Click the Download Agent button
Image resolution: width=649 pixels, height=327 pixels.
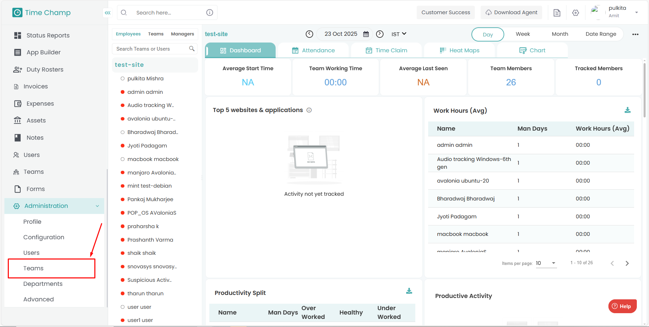(511, 12)
